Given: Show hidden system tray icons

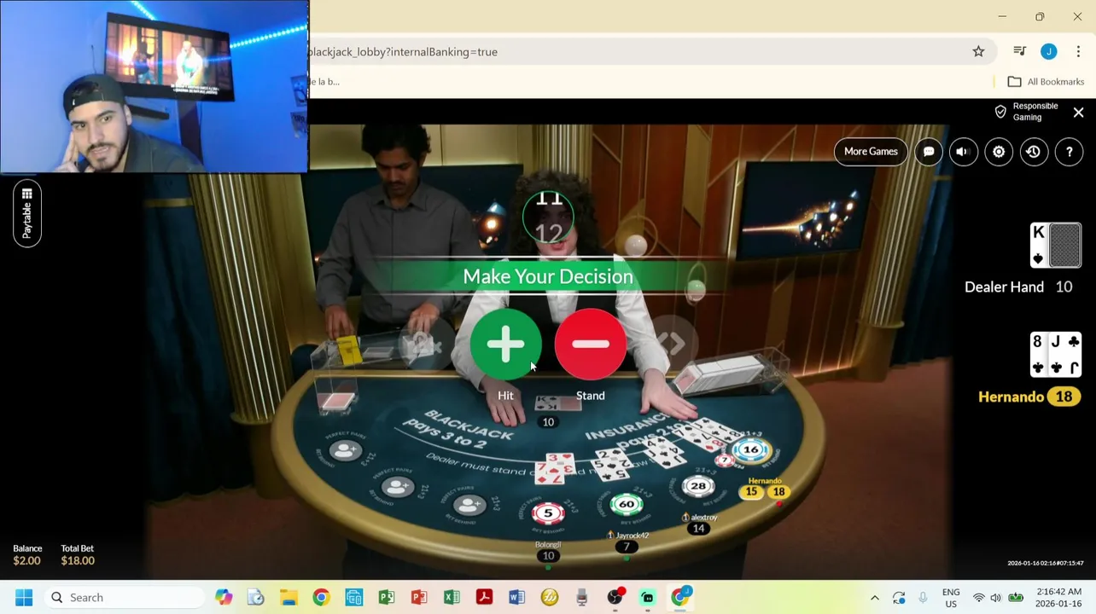Looking at the screenshot, I should tap(874, 598).
